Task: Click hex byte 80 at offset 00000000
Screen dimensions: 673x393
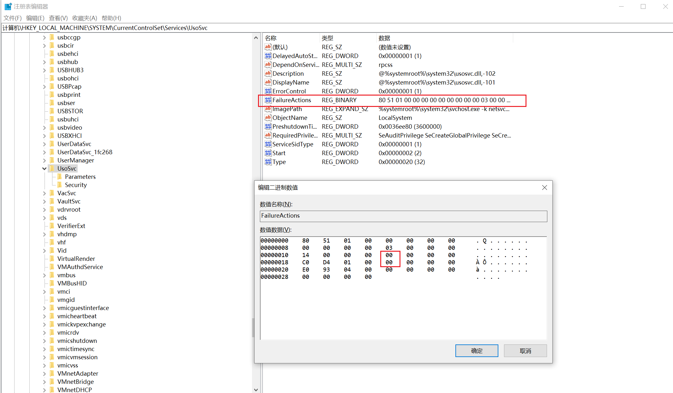Action: (305, 240)
